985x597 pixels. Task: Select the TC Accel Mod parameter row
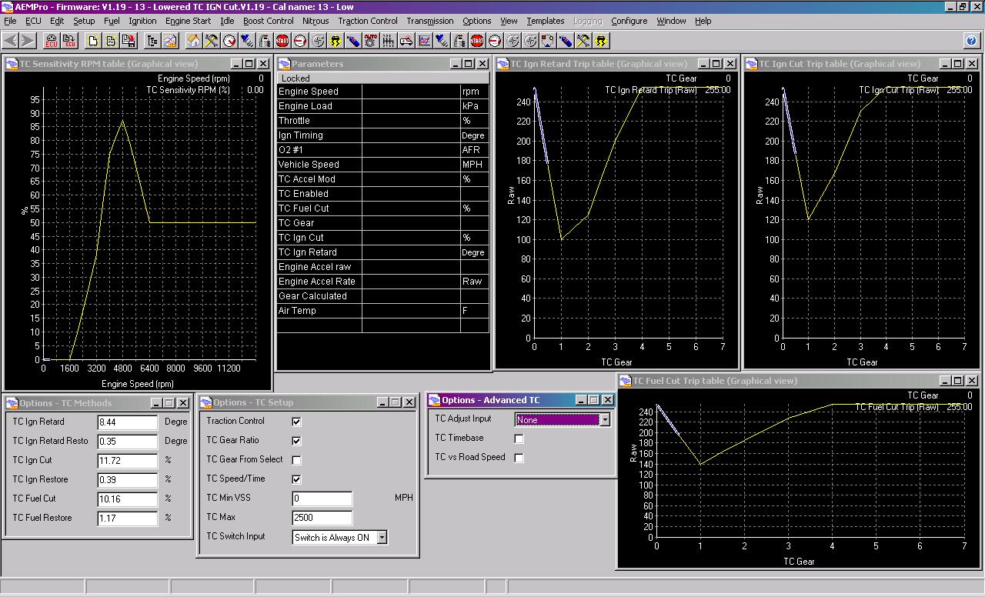coord(383,179)
